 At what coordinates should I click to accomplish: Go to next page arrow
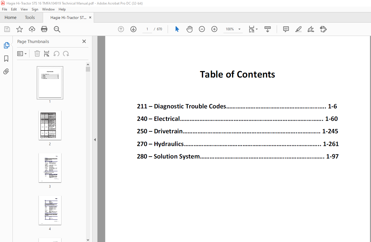[x=133, y=29]
